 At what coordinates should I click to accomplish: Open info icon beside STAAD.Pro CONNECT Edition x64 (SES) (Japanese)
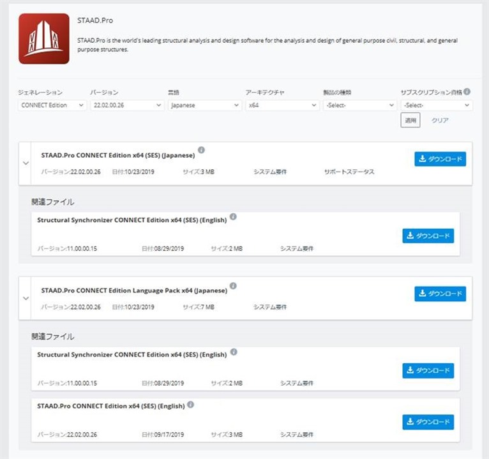202,150
